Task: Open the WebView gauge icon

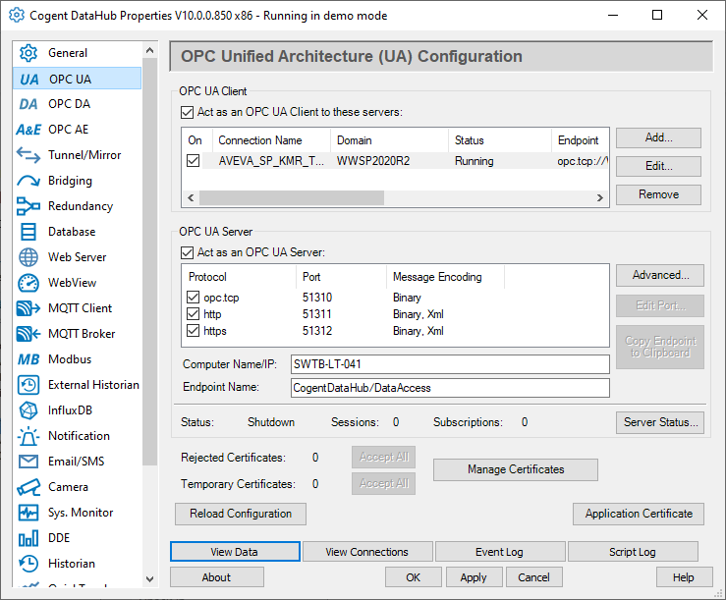Action: coord(28,283)
